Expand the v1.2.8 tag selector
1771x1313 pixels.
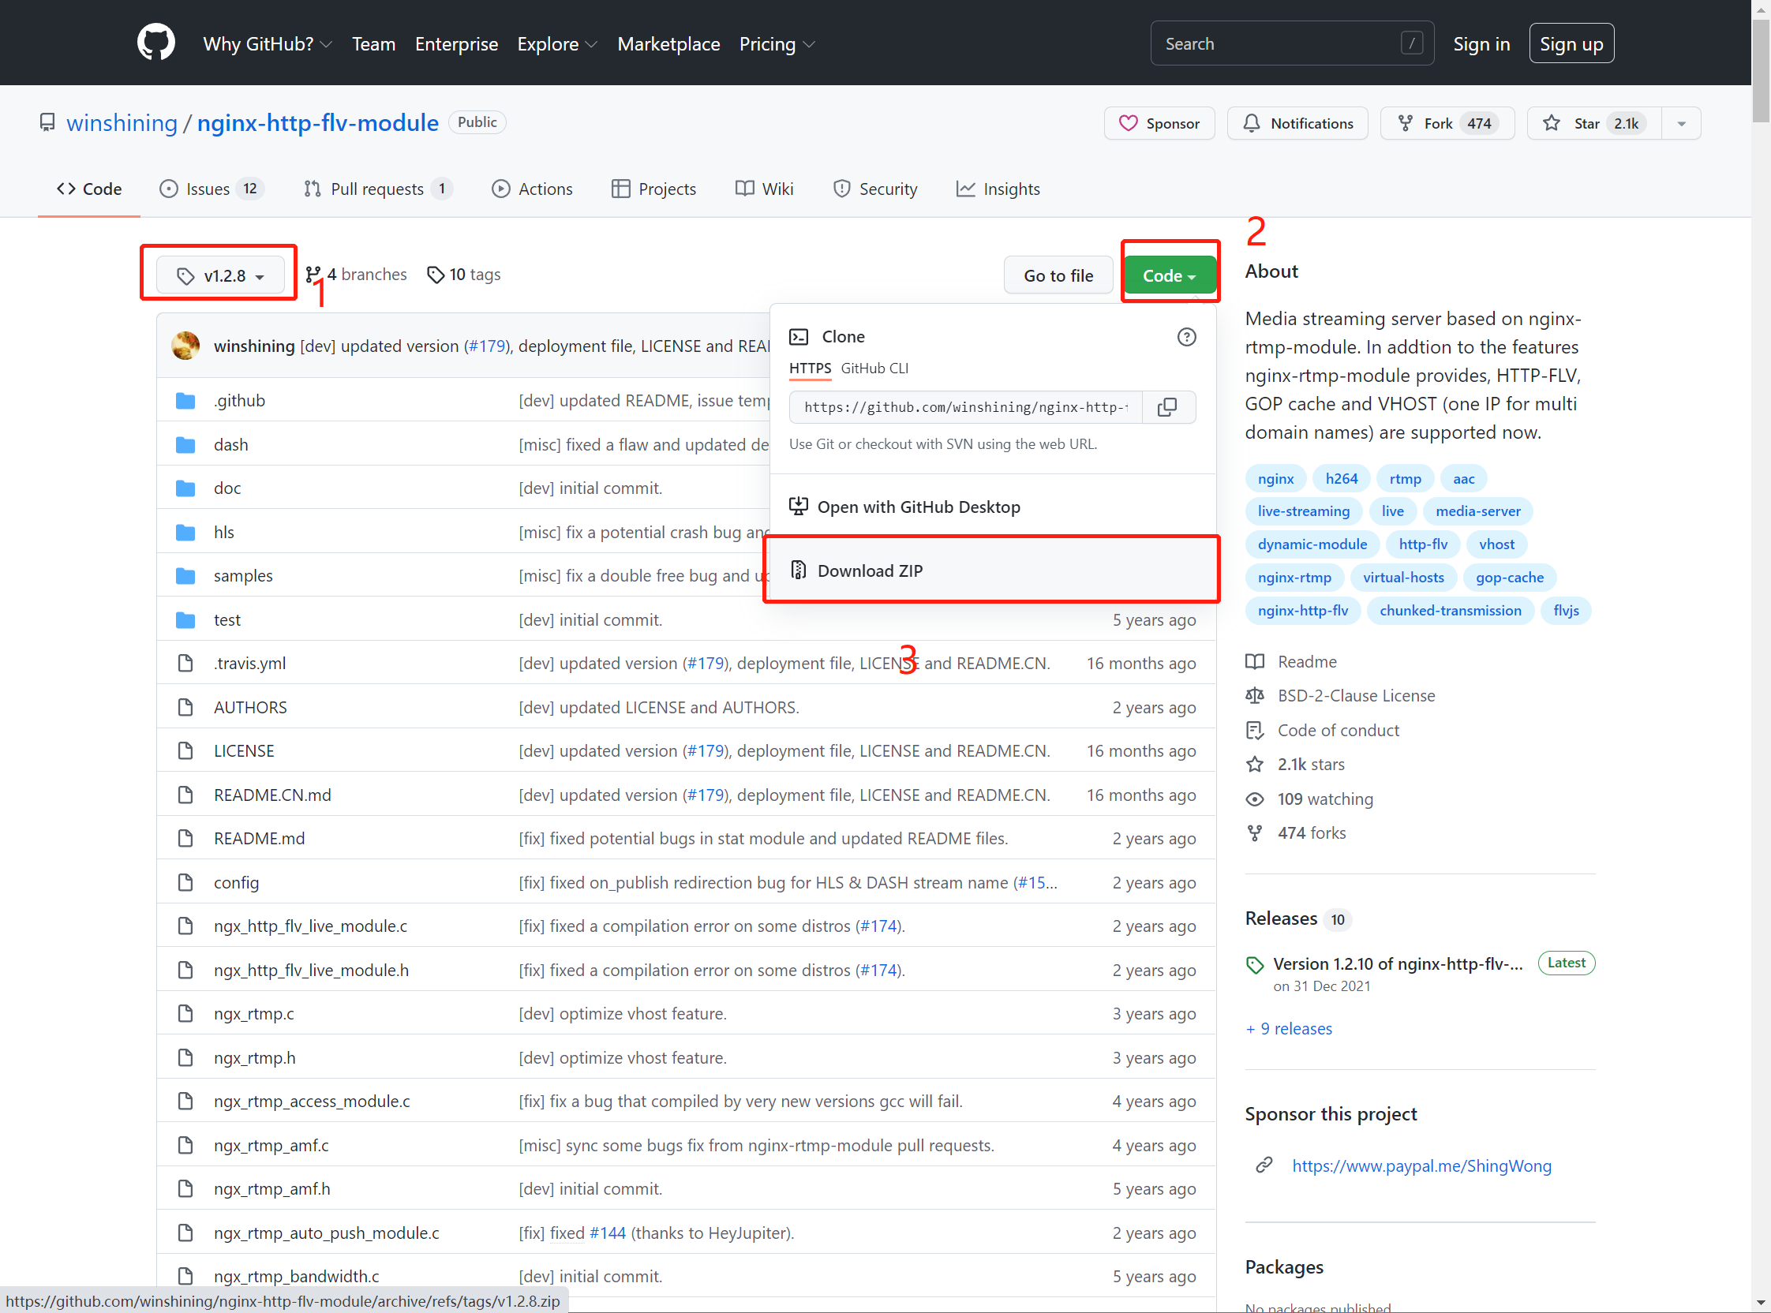(x=220, y=276)
